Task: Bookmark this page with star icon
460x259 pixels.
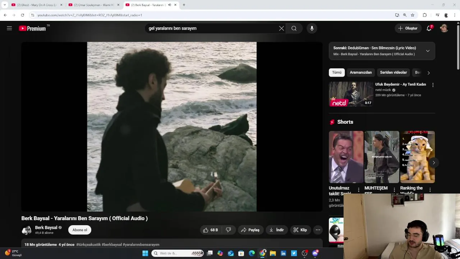Action: [x=413, y=15]
